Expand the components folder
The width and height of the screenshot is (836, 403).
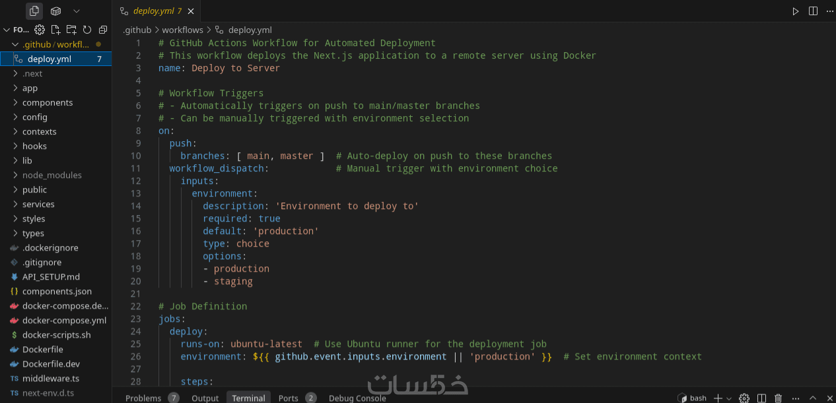[48, 103]
